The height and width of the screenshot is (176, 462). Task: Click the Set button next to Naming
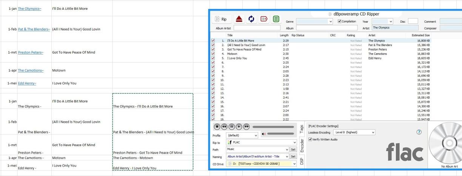(294, 156)
